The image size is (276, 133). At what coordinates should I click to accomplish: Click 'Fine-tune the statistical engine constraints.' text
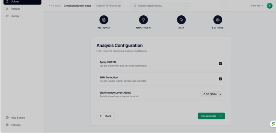coord(122,51)
